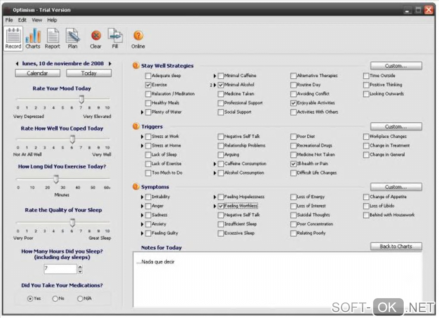The image size is (439, 318).
Task: Decrease hours slept with down stepper
Action: tap(80, 272)
